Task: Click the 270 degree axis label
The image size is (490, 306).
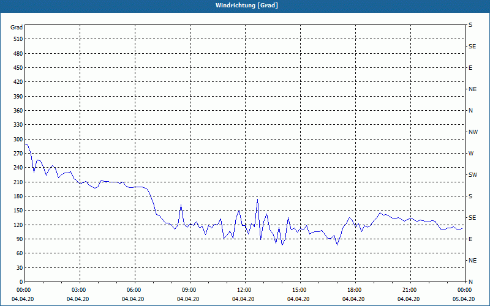Action: point(18,154)
